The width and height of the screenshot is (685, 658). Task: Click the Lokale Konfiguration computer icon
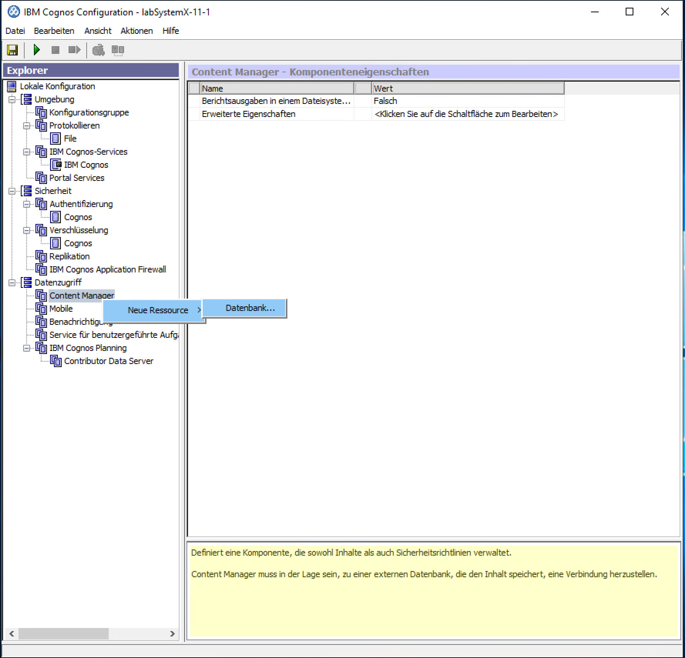pyautogui.click(x=12, y=86)
